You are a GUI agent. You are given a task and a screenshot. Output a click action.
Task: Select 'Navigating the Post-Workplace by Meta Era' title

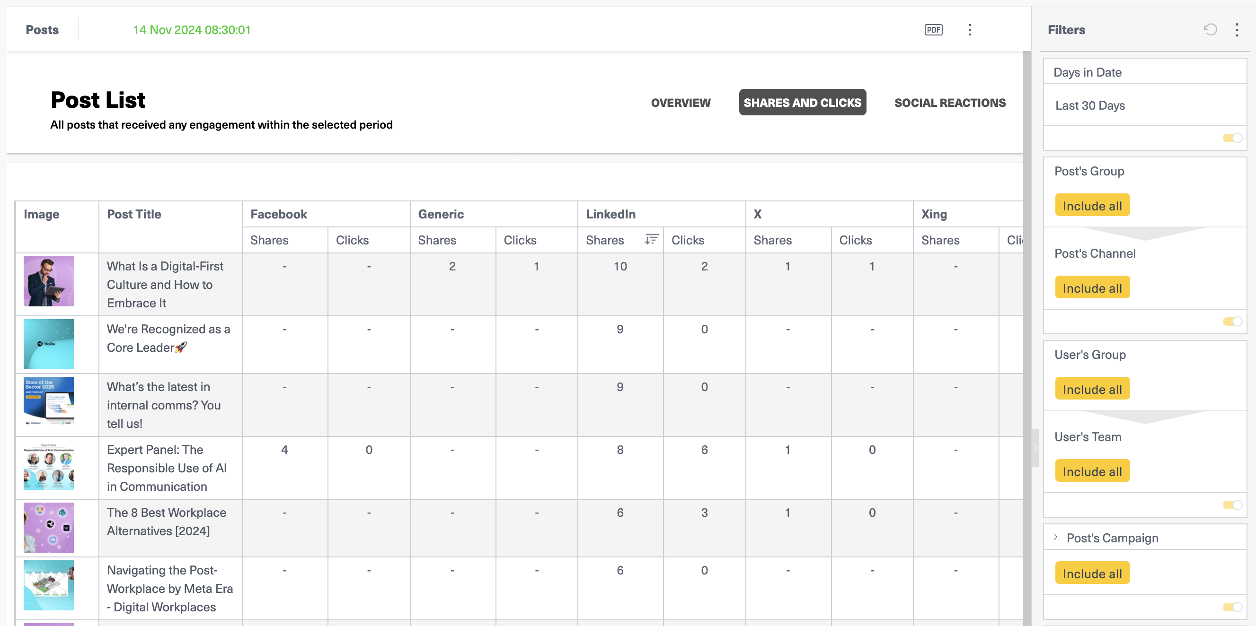[x=170, y=588]
